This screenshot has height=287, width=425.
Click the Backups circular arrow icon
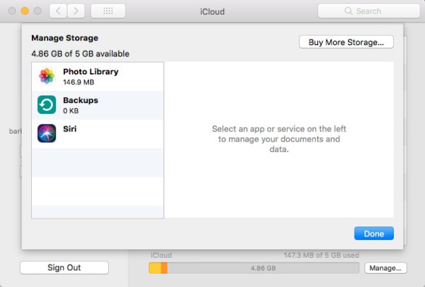click(x=46, y=105)
